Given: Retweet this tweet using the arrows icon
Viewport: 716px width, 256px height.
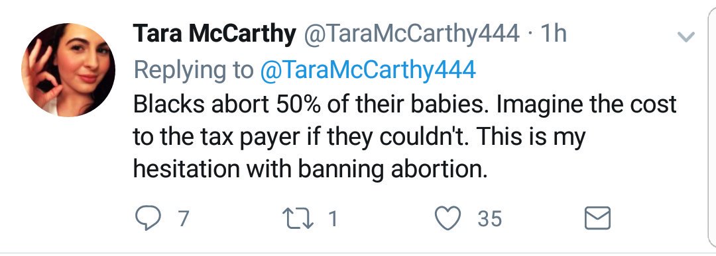Looking at the screenshot, I should (298, 218).
